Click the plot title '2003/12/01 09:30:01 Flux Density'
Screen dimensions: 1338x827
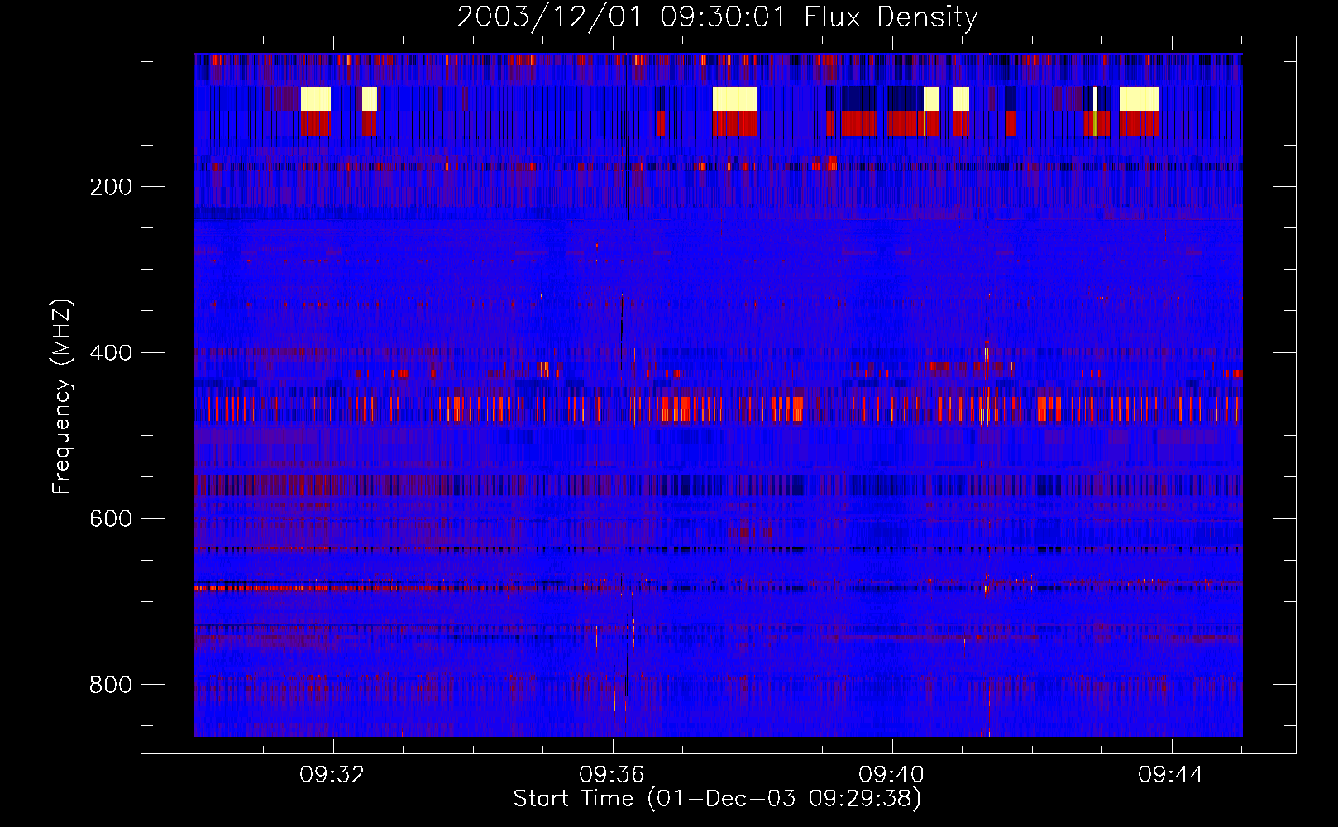717,17
